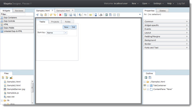Collapse the lib folder in Files
194x109 pixels.
(2, 100)
